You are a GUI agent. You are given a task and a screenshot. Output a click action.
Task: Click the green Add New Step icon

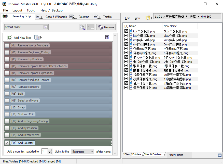[x=10, y=37]
